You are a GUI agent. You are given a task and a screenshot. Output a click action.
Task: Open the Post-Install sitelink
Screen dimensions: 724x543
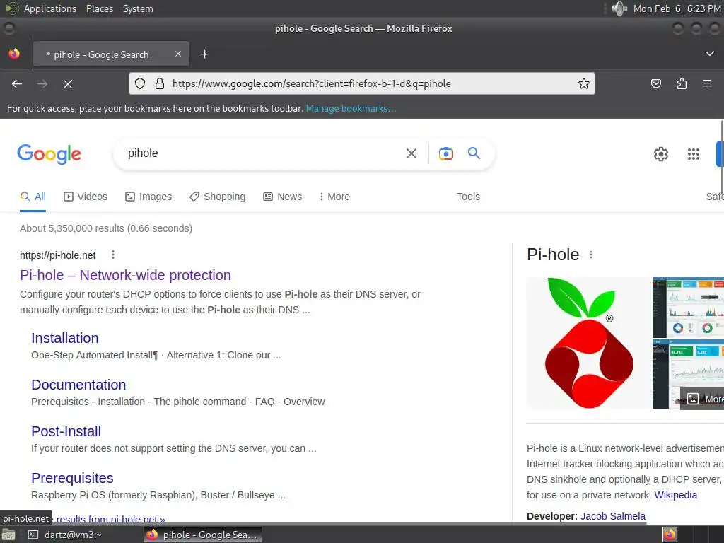point(66,431)
